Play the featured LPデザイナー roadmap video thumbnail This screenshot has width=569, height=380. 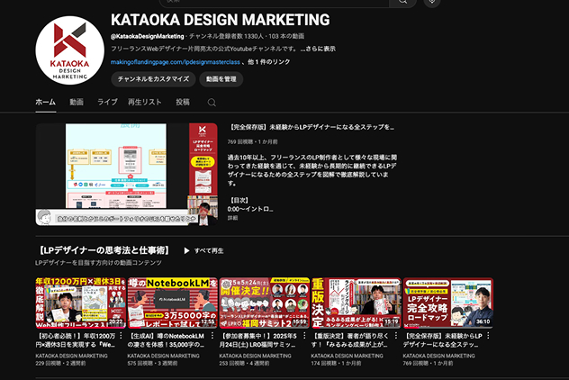pos(127,174)
